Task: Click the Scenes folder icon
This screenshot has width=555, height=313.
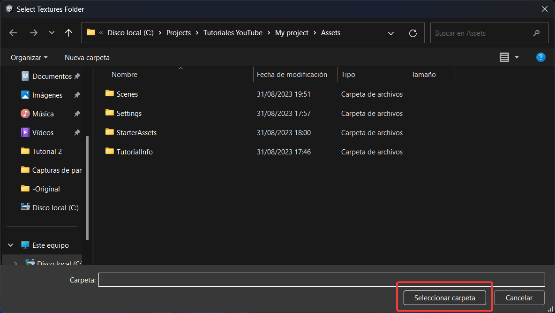Action: pyautogui.click(x=110, y=93)
